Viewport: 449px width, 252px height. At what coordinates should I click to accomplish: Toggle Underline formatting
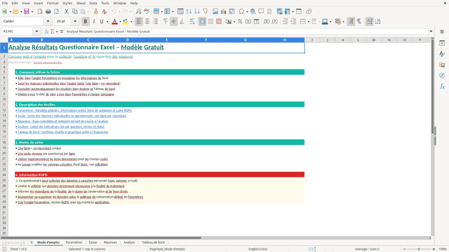102,22
